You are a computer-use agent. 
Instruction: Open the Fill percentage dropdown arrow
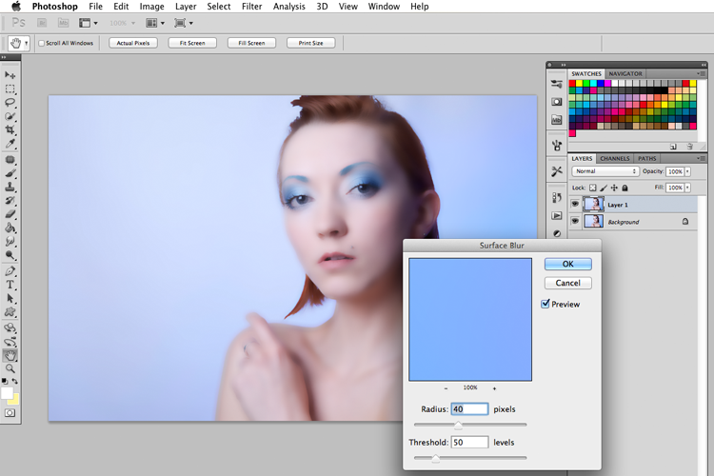tap(687, 188)
